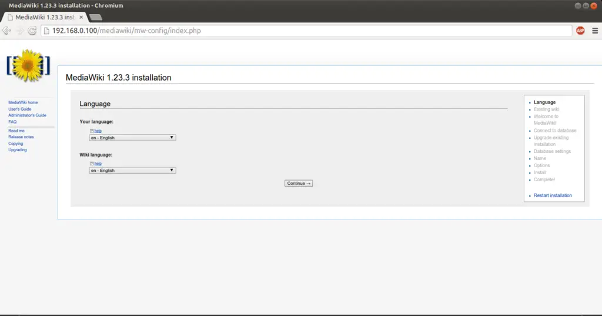Screen dimensions: 602x316
Task: Click the Your language label
Action: 96,121
